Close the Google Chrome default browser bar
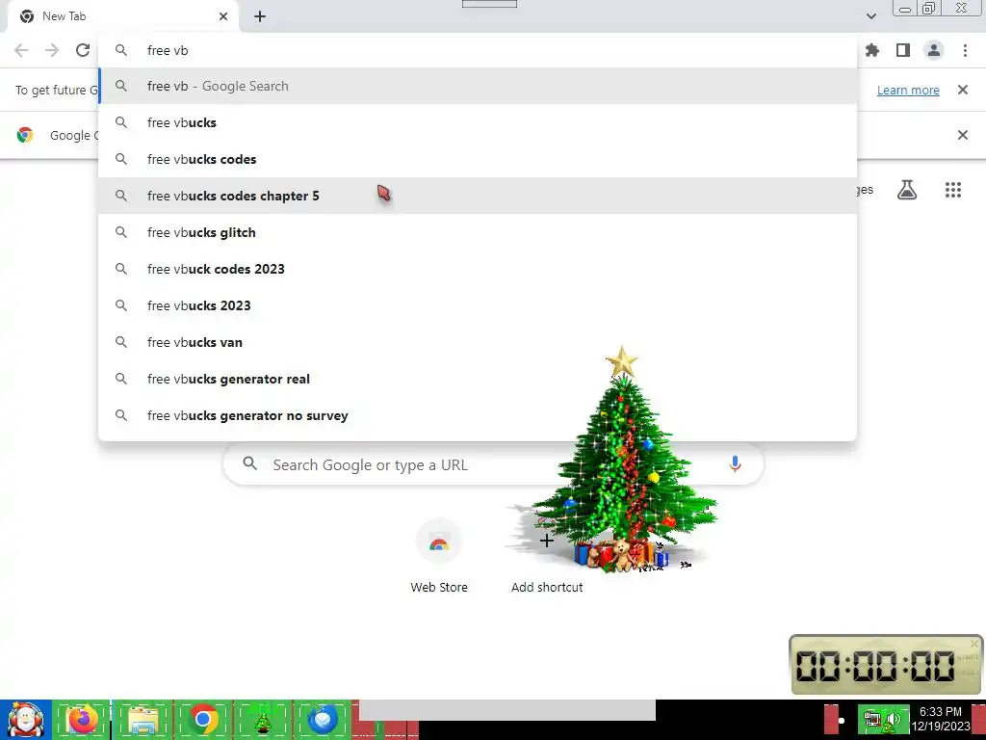Image resolution: width=986 pixels, height=740 pixels. (x=962, y=135)
